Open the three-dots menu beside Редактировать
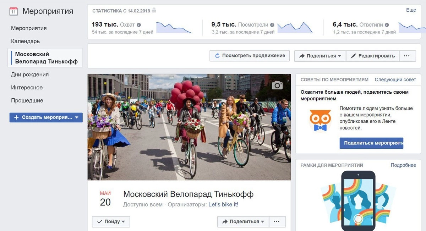This screenshot has height=231, width=426. tap(407, 56)
